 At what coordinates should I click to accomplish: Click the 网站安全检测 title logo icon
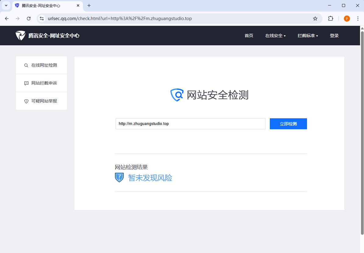[x=177, y=95]
